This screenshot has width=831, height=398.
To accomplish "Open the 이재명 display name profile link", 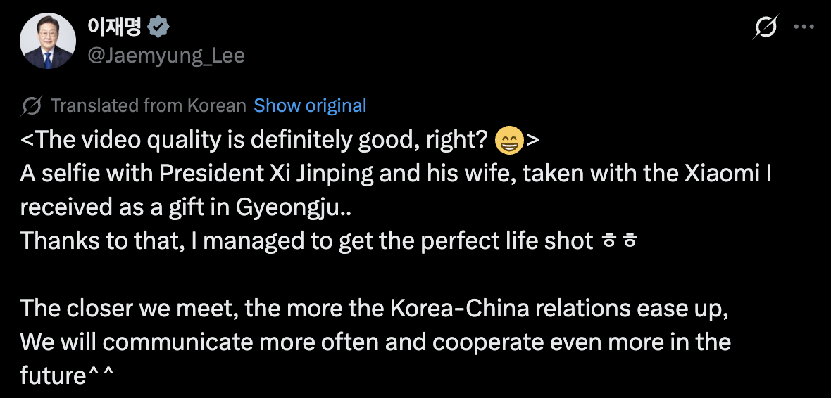I will (x=114, y=27).
